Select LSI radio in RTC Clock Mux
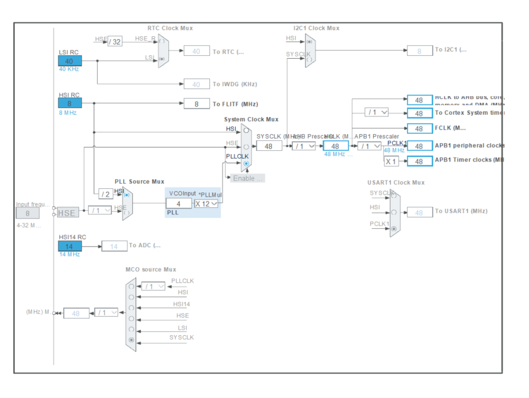This screenshot has width=529, height=398. tap(162, 59)
